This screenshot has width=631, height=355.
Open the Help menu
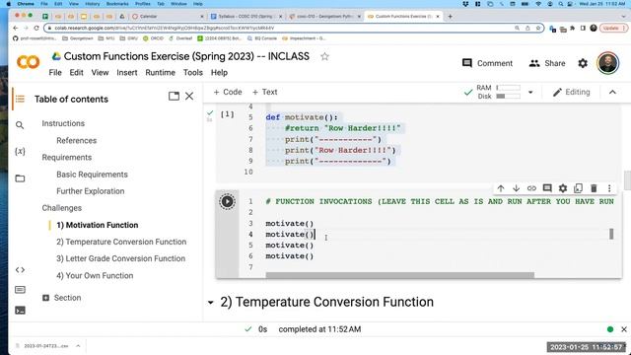click(x=219, y=72)
